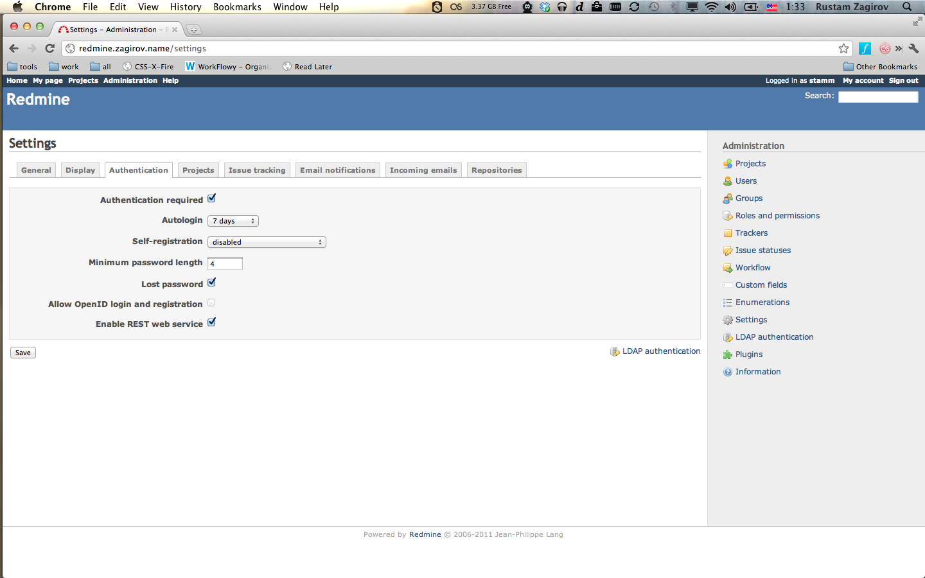Open the Projects admin page via its icon
This screenshot has width=925, height=578.
click(x=727, y=163)
